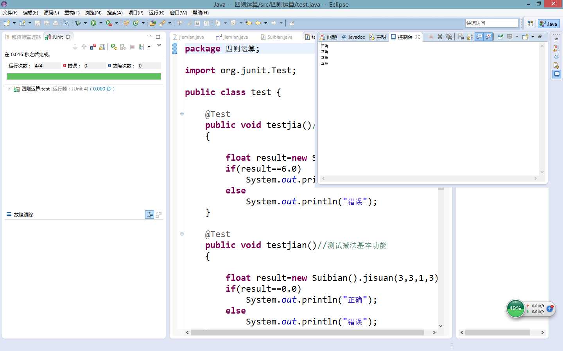Click the Run with external tools icon

coord(109,23)
